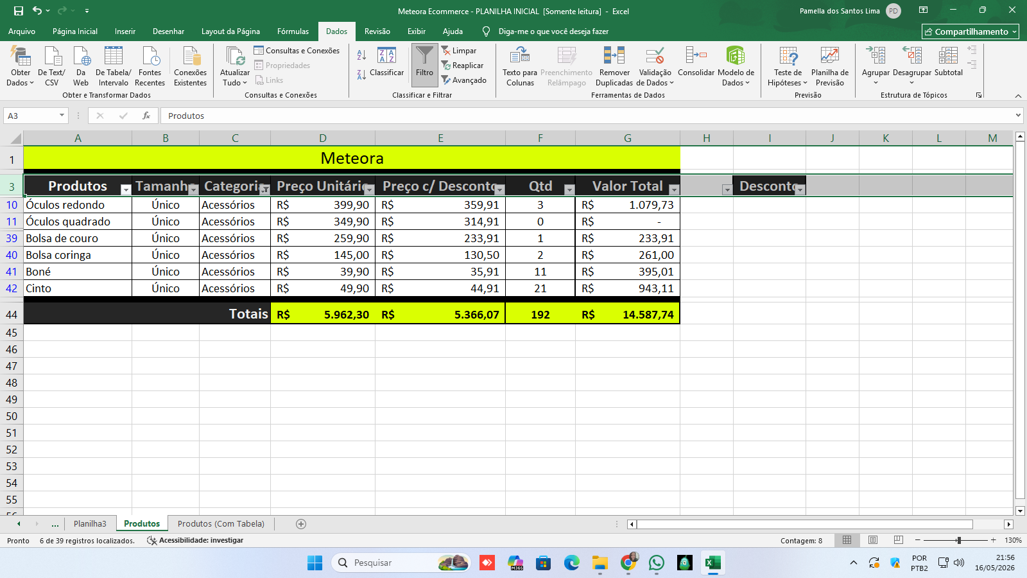Open the Classificar sort dialog
This screenshot has width=1027, height=578.
386,63
